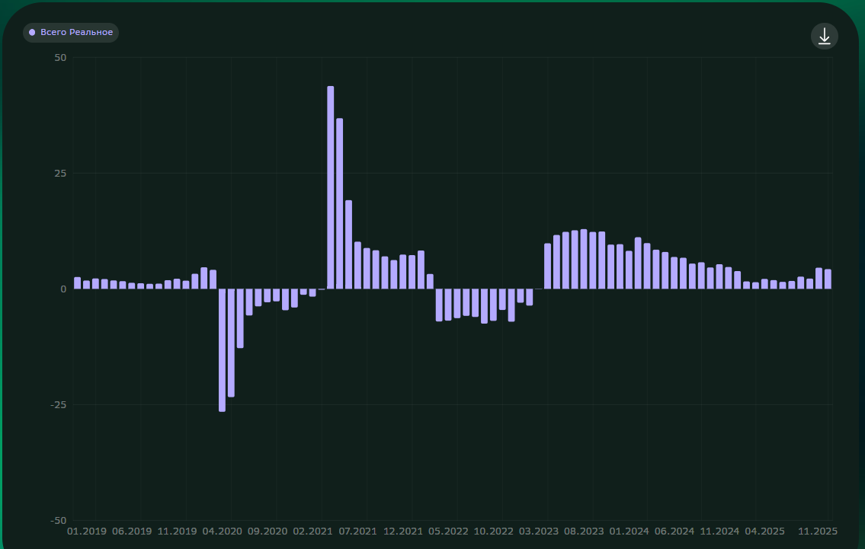
Task: Click the x-axis label 02.2021
Action: tap(312, 531)
